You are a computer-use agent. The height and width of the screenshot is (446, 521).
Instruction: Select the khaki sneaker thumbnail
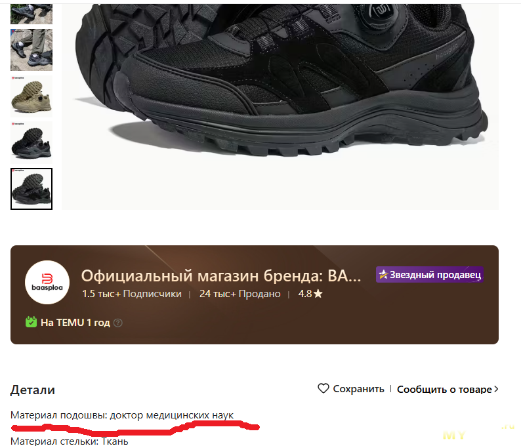(31, 96)
